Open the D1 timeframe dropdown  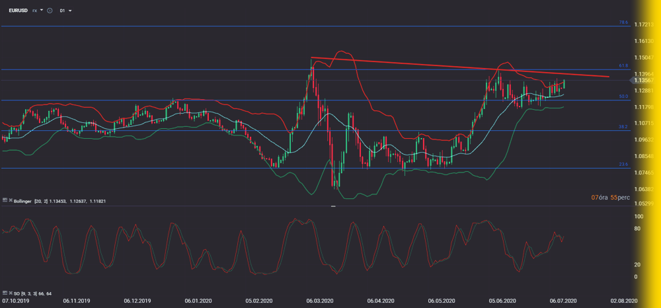coord(65,11)
